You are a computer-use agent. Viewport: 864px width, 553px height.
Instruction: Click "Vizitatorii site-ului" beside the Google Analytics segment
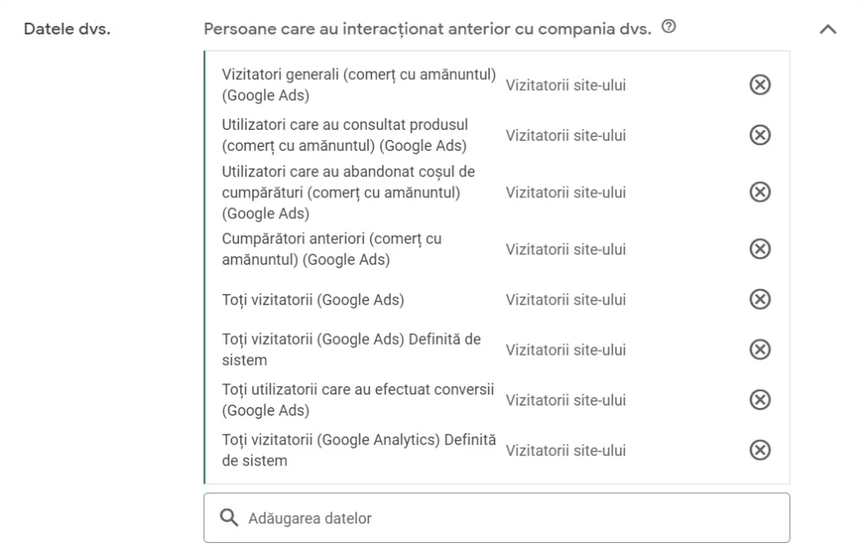pos(565,450)
